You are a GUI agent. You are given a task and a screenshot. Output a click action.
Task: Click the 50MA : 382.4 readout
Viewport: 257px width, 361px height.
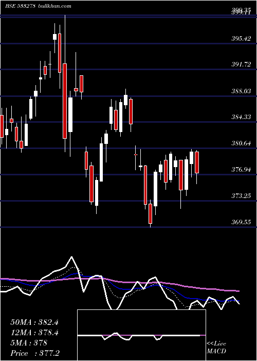pos(34,322)
